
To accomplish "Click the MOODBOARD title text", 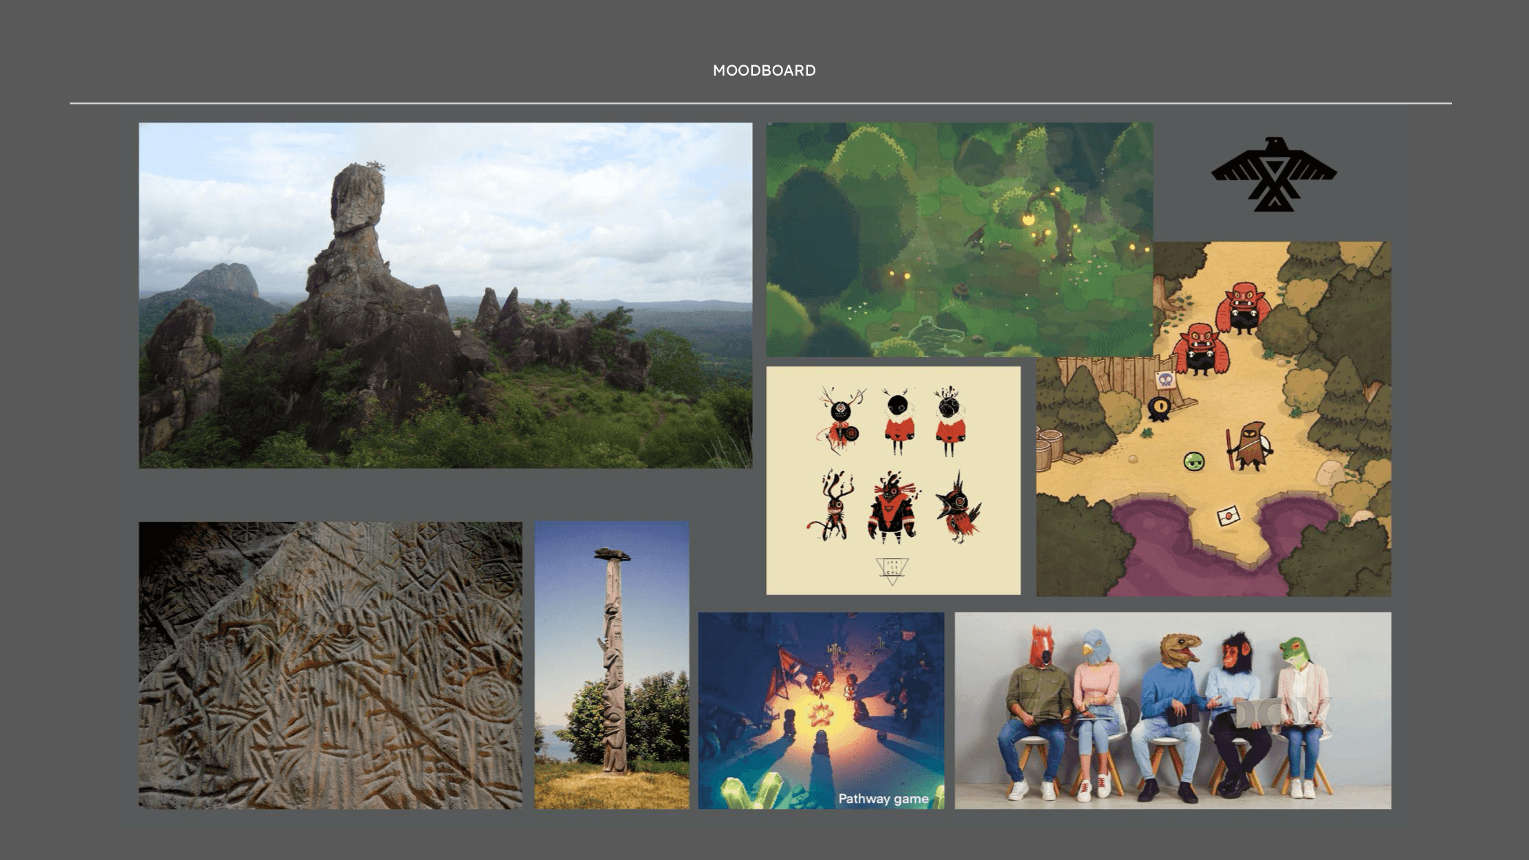I will pos(764,70).
